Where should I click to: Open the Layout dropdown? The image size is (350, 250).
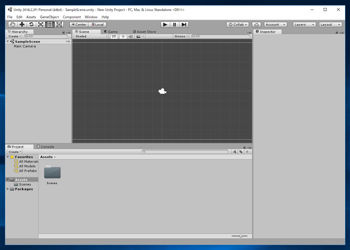pyautogui.click(x=330, y=24)
